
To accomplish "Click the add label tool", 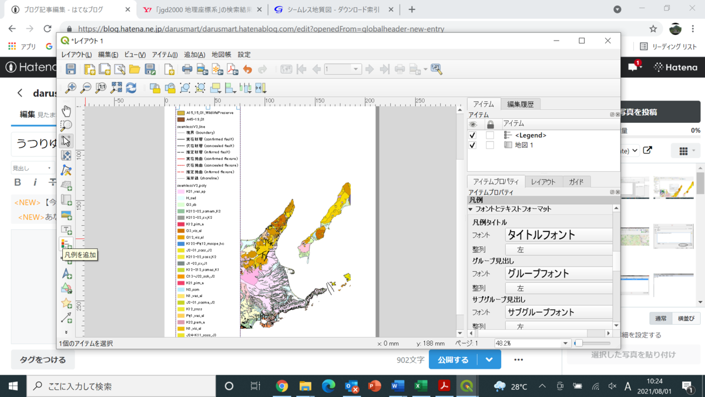I will [x=66, y=229].
